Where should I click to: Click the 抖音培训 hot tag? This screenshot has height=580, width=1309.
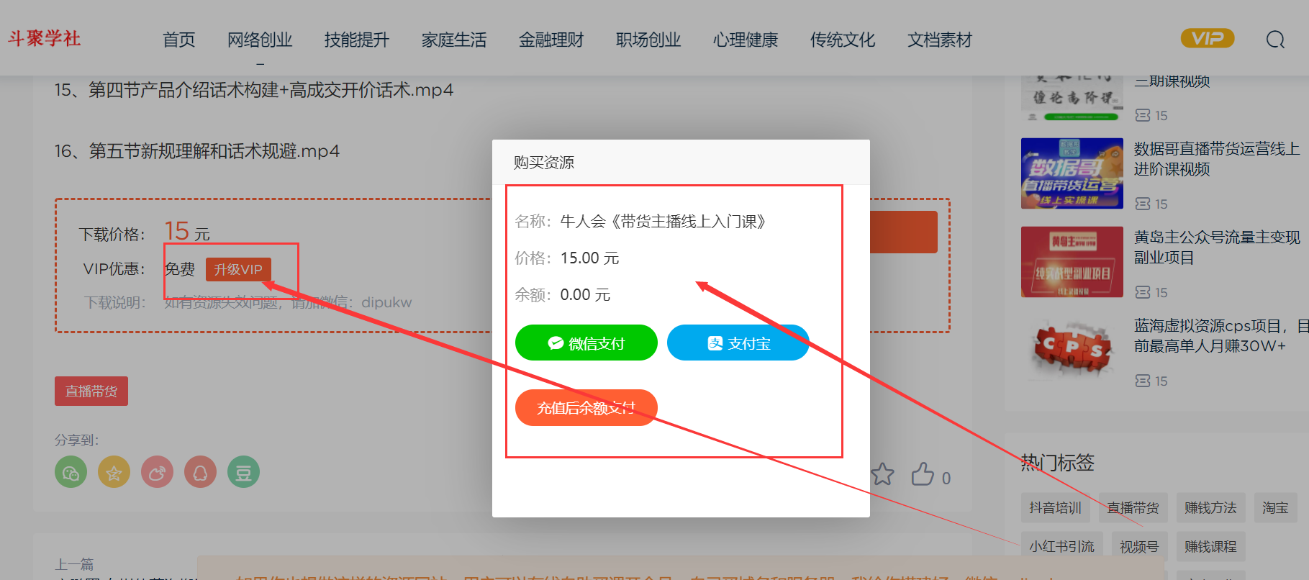click(x=1055, y=508)
